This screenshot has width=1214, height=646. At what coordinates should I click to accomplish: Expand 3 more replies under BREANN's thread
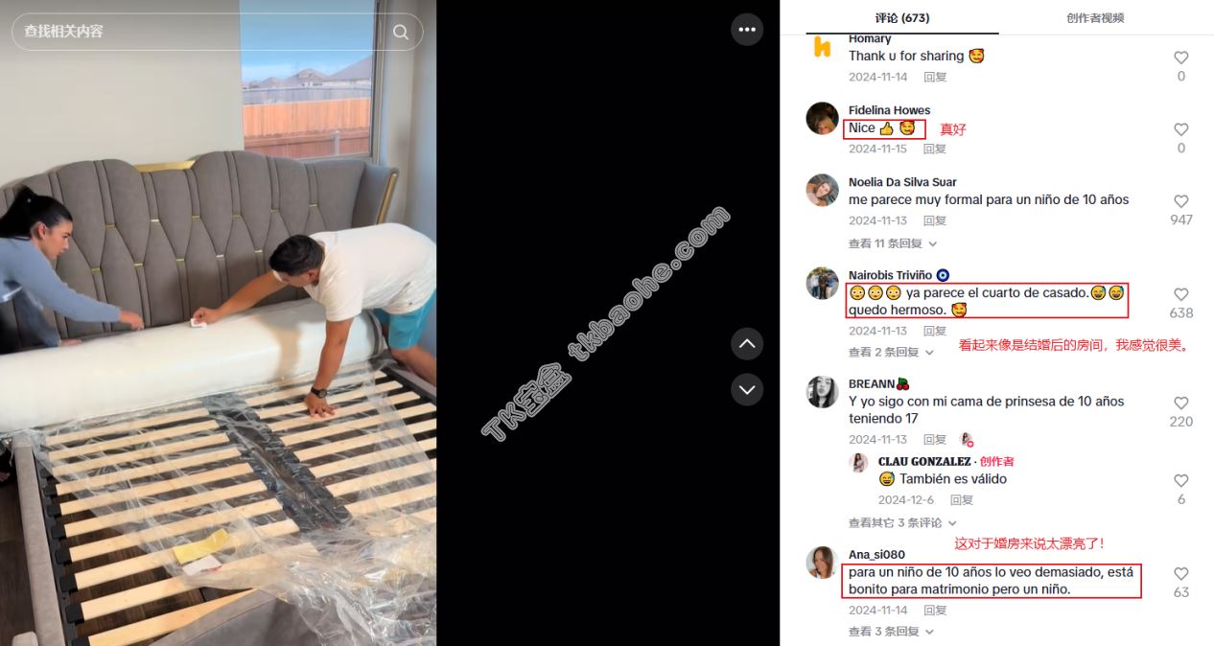902,522
